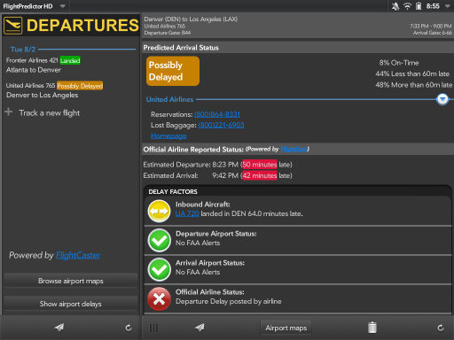The height and width of the screenshot is (340, 454).
Task: Click 48% More than 60m late
Action: click(x=414, y=85)
